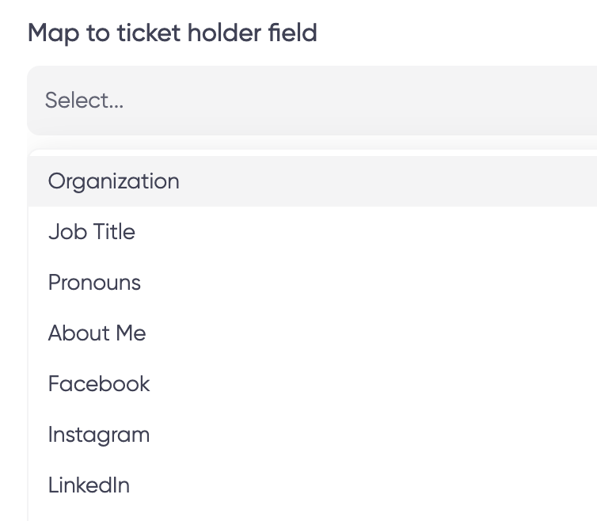Click the 'Map to ticket holder field' label
The width and height of the screenshot is (597, 521).
click(x=172, y=33)
